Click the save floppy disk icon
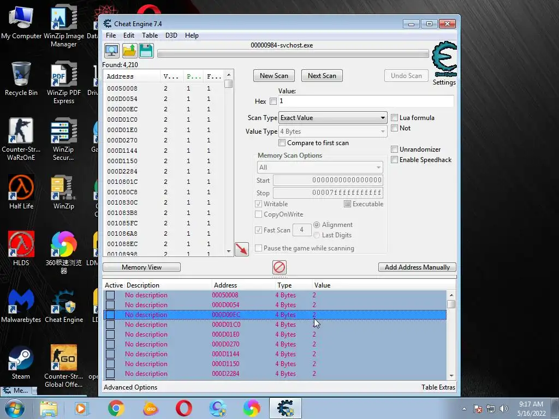 [146, 51]
